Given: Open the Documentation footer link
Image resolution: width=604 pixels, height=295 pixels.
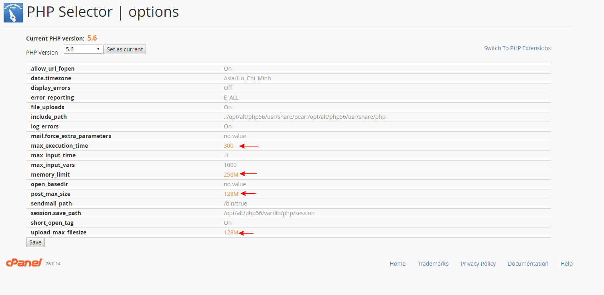Looking at the screenshot, I should tap(528, 264).
